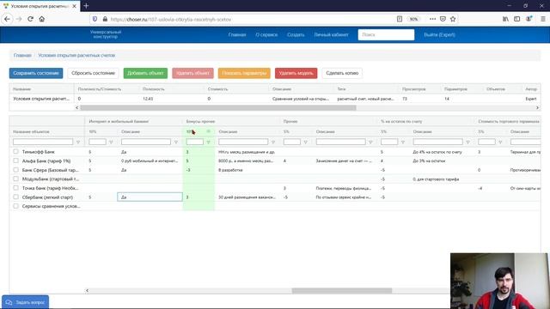The image size is (550, 309).
Task: Click filter icon beside Интернет банкинг 10% field
Action: click(x=111, y=142)
